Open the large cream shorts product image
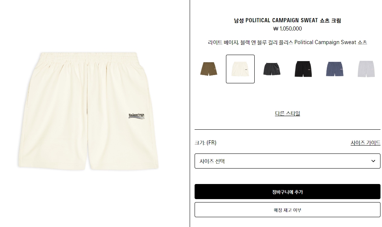 click(x=88, y=111)
